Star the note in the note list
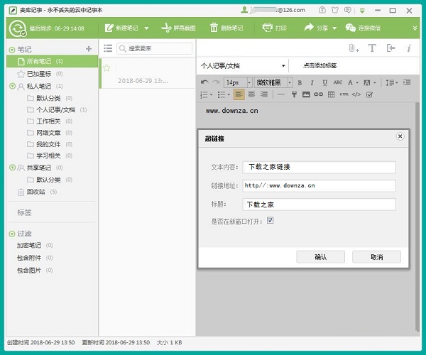 tap(106, 68)
